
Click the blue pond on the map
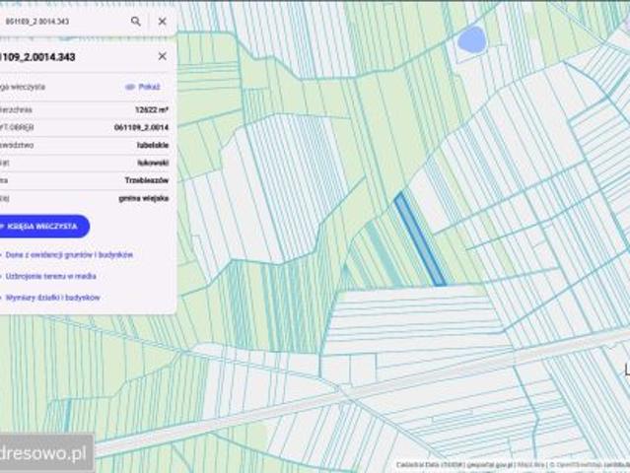pos(472,40)
